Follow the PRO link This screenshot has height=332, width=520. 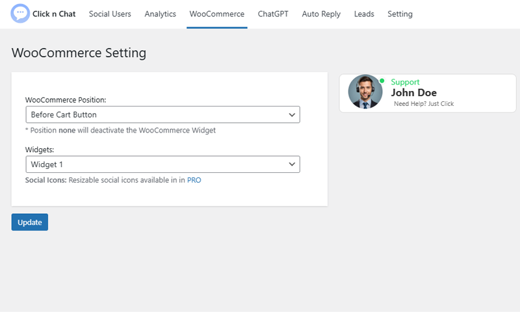pos(194,180)
